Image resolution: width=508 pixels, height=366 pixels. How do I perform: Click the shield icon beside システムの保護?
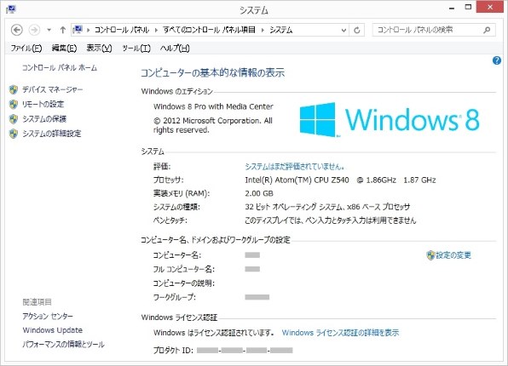point(14,119)
